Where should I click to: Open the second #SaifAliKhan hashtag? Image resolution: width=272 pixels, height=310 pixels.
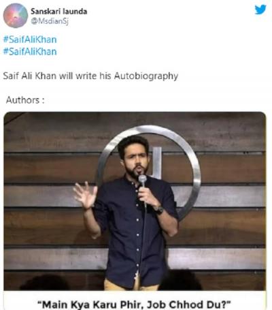pos(30,52)
